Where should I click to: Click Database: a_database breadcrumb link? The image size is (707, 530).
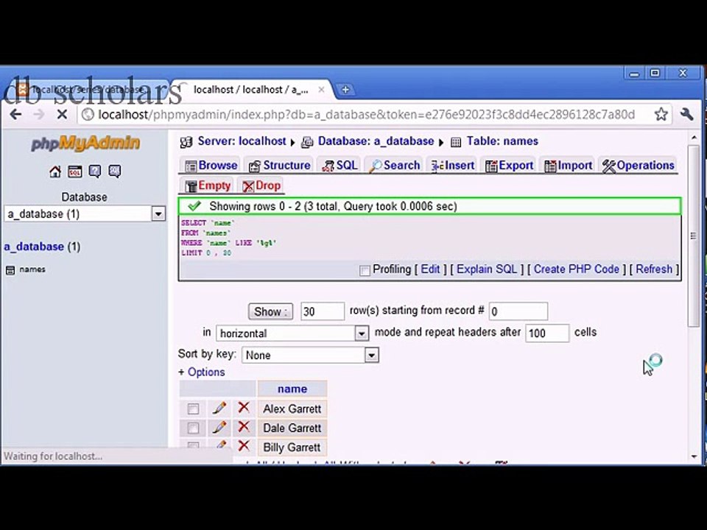(x=376, y=141)
